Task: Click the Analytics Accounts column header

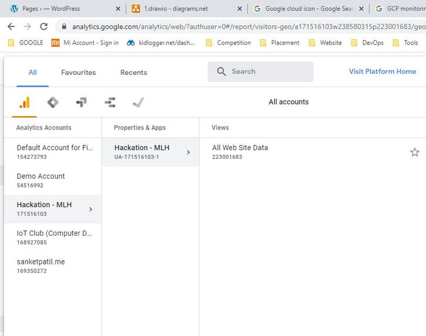Action: (44, 128)
